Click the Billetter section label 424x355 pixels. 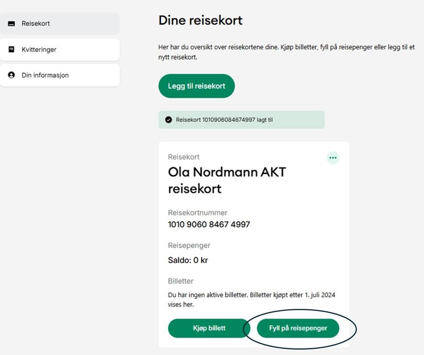180,281
